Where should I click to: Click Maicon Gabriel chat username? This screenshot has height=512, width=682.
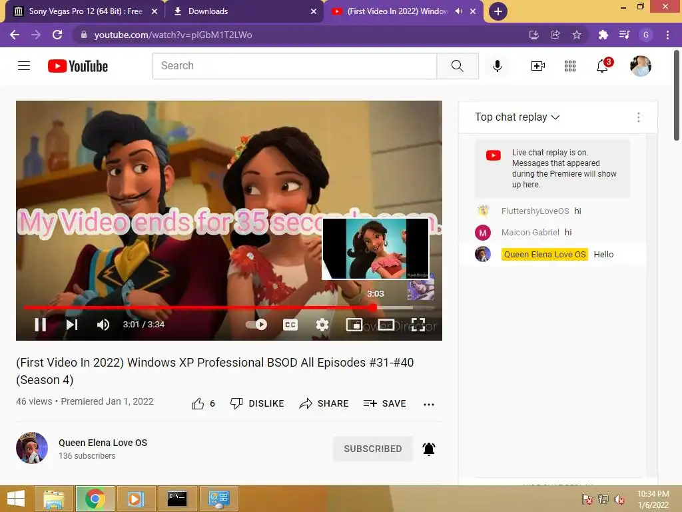tap(530, 233)
